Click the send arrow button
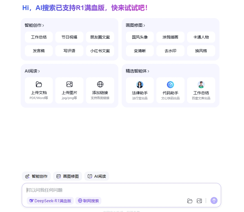The height and width of the screenshot is (212, 244). coord(214,201)
